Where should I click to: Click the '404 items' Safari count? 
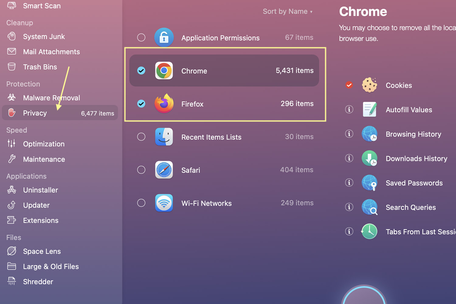[x=297, y=170]
